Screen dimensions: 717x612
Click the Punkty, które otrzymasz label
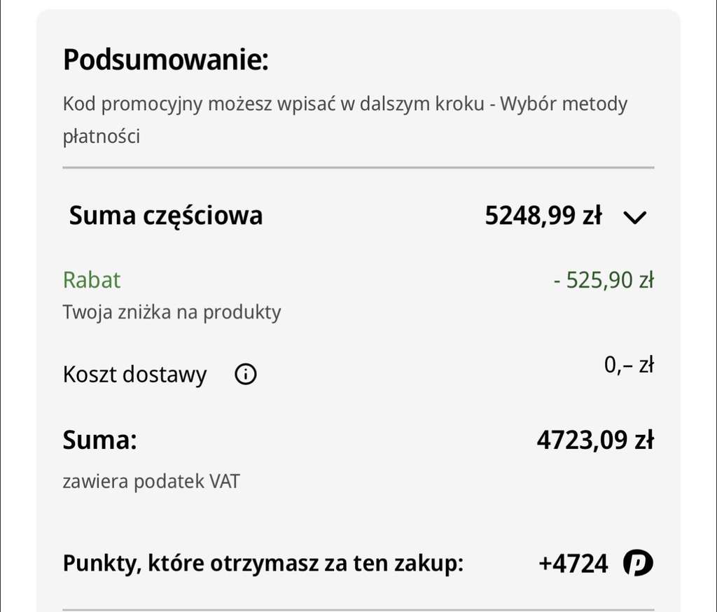point(263,563)
